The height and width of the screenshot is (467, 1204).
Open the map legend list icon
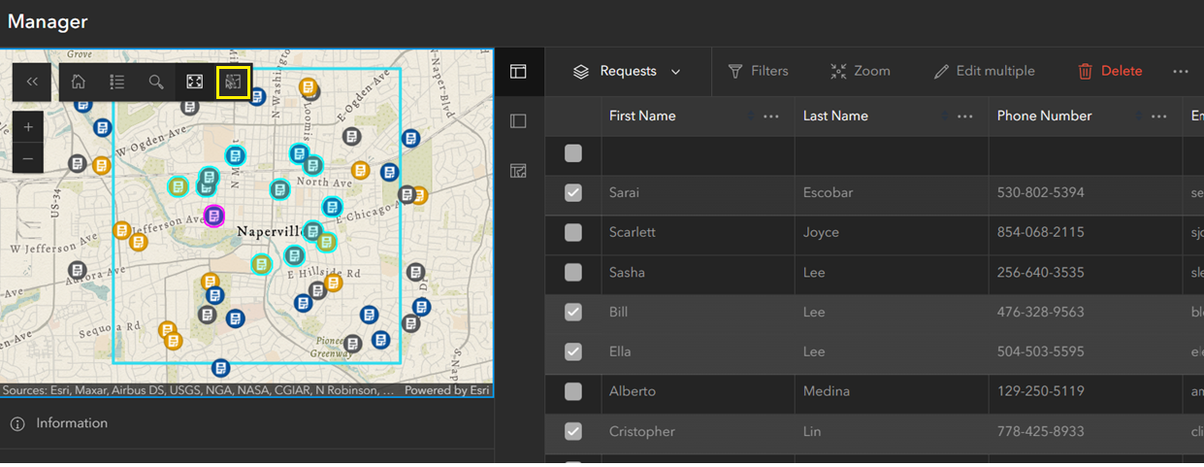pos(117,83)
